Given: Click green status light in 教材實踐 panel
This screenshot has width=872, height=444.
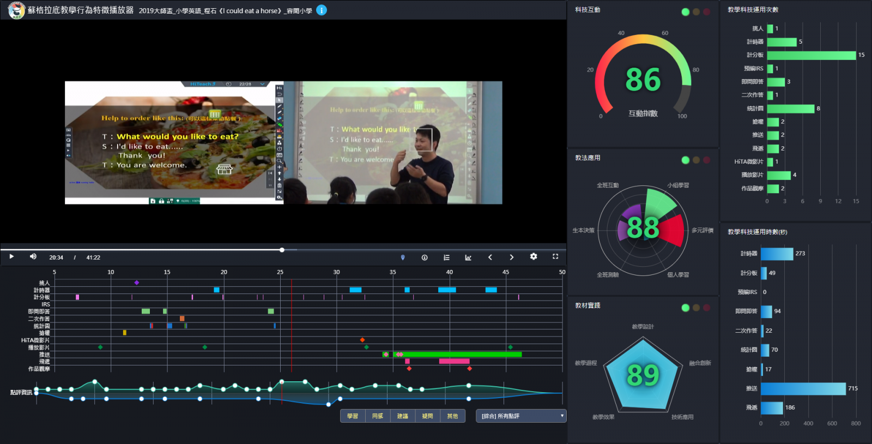Looking at the screenshot, I should (686, 308).
